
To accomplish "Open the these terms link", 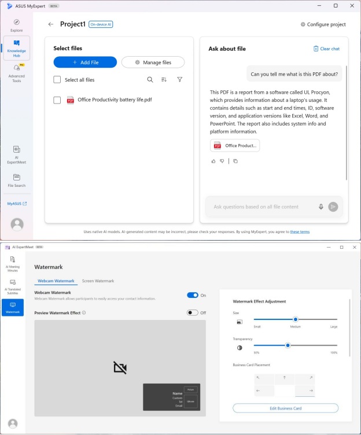I will pos(300,231).
